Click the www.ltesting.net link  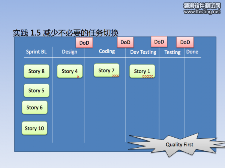[x=202, y=12]
